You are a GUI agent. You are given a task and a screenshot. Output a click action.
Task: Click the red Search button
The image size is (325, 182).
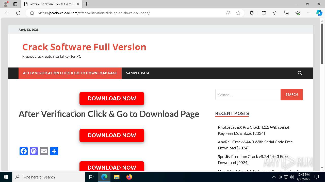(x=292, y=95)
